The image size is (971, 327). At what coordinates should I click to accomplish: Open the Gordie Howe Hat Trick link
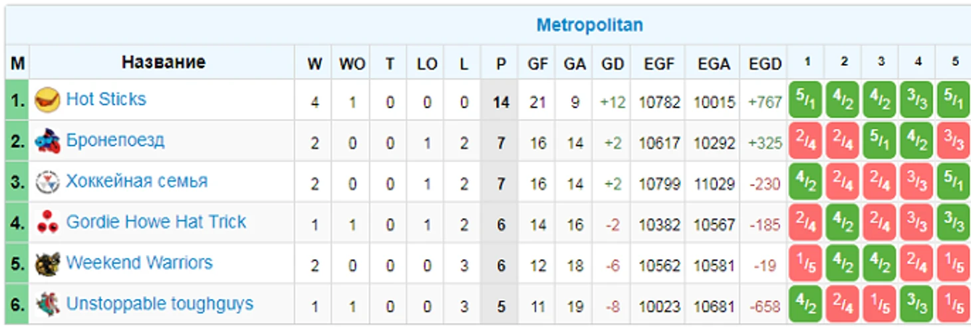pyautogui.click(x=156, y=222)
